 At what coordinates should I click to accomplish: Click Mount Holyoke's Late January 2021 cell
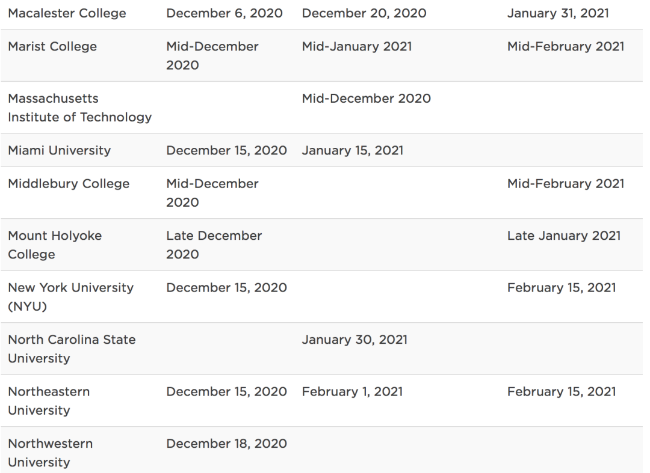(x=563, y=236)
